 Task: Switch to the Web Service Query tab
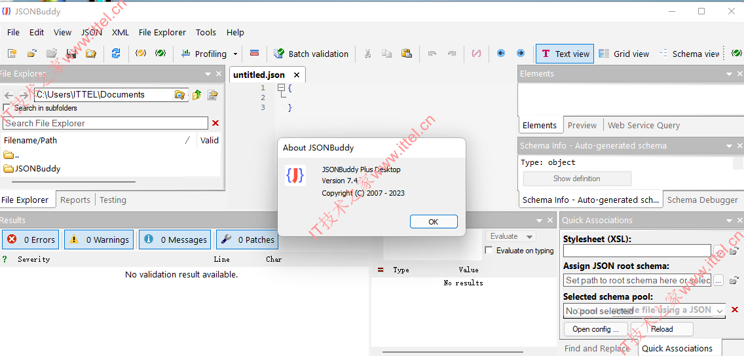click(x=644, y=125)
